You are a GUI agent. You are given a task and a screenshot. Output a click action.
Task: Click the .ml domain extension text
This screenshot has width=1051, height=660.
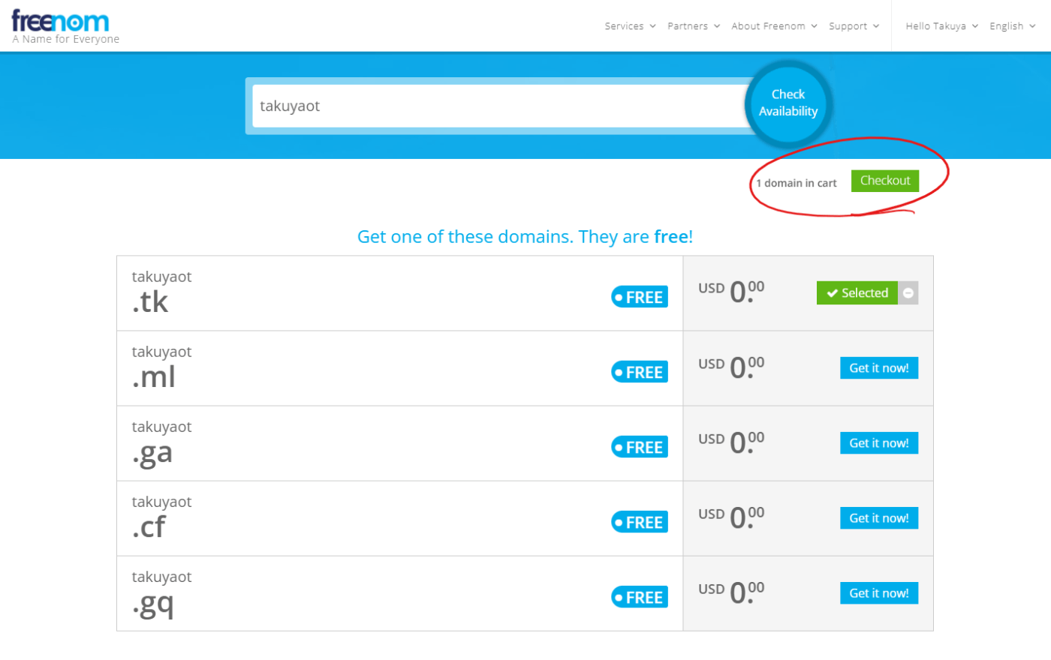point(154,376)
